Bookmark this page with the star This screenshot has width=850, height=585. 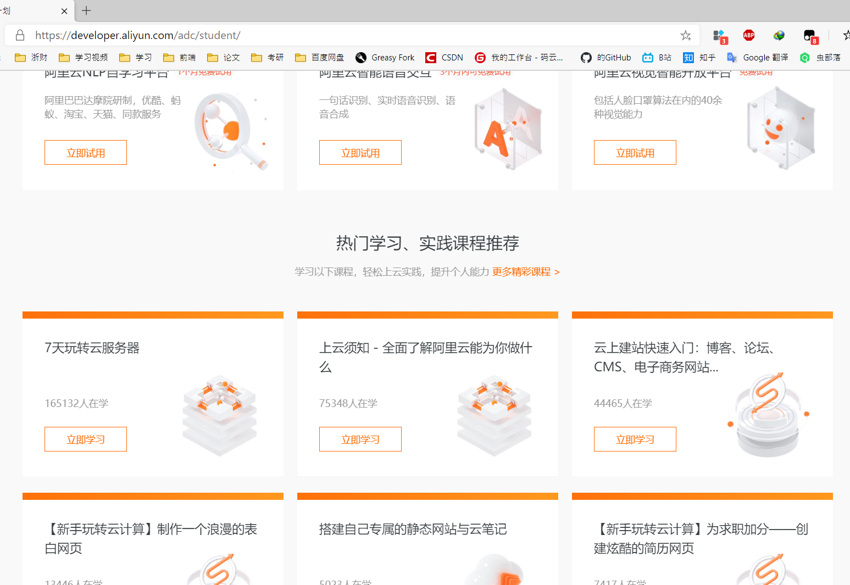pos(686,35)
